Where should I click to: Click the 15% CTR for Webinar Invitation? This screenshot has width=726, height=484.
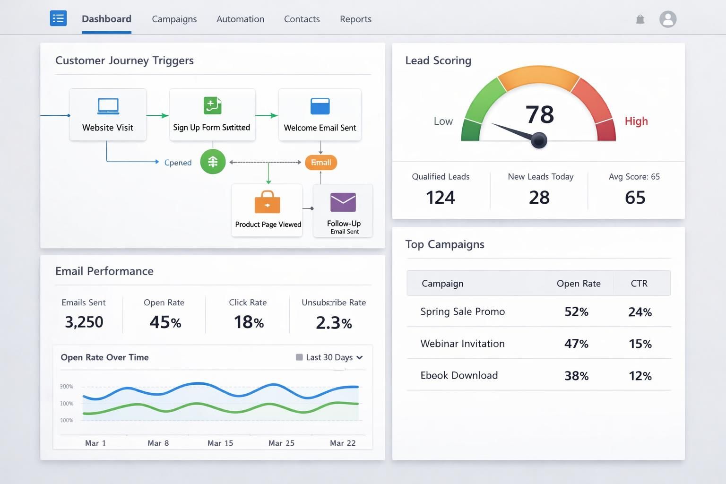pyautogui.click(x=640, y=344)
